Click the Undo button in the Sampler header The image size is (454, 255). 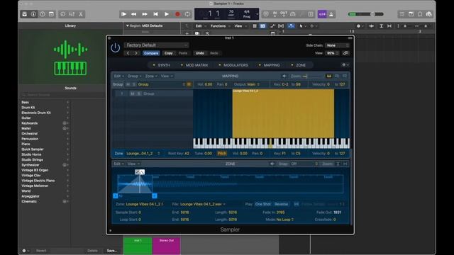(200, 53)
